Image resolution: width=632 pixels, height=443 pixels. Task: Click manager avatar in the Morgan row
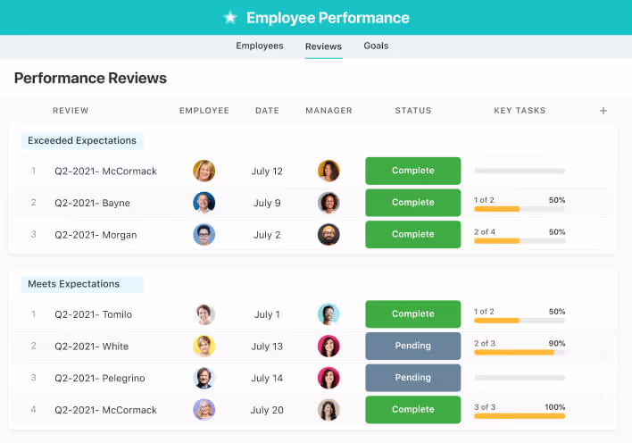click(328, 235)
